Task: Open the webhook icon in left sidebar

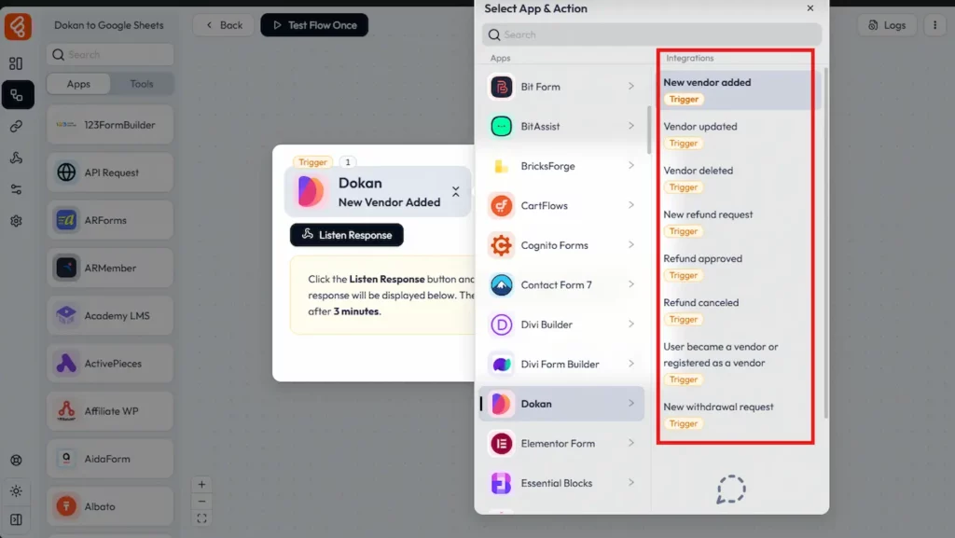Action: (x=16, y=158)
